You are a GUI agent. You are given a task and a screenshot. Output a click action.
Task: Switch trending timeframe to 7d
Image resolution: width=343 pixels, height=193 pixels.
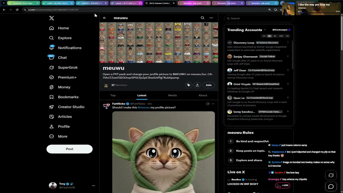287,36
